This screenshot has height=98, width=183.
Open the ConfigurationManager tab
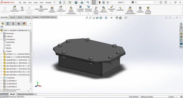[13, 24]
